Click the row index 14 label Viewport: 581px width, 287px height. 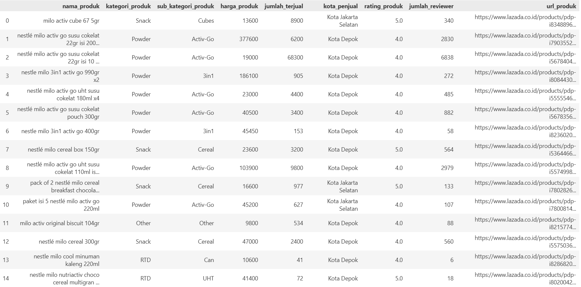pyautogui.click(x=6, y=278)
